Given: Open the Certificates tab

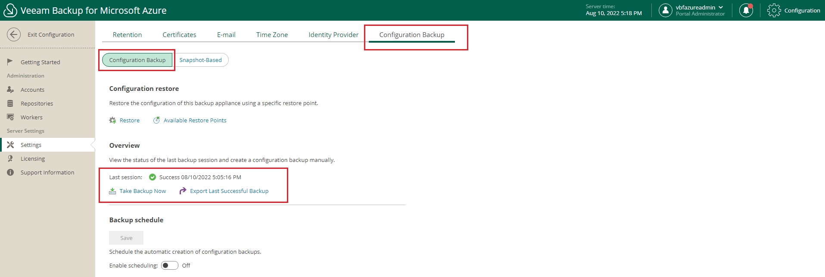Looking at the screenshot, I should pos(179,34).
